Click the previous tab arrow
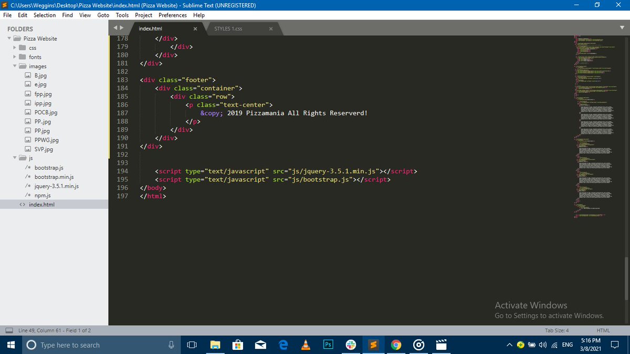Viewport: 630px width, 354px height. (116, 28)
